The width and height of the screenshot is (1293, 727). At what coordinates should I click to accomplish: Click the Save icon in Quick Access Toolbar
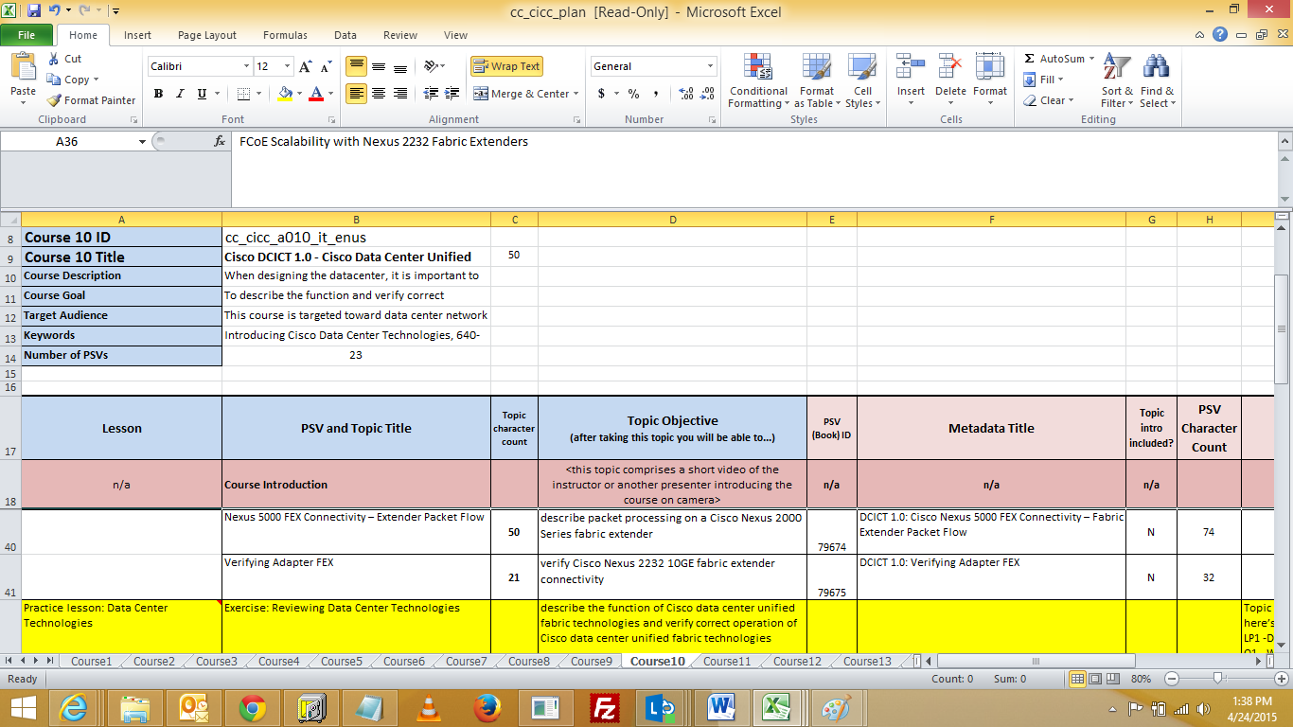pos(34,10)
